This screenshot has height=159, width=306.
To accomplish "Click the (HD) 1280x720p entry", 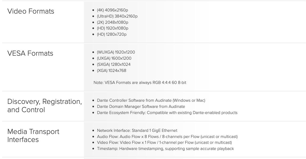I will point(112,34).
